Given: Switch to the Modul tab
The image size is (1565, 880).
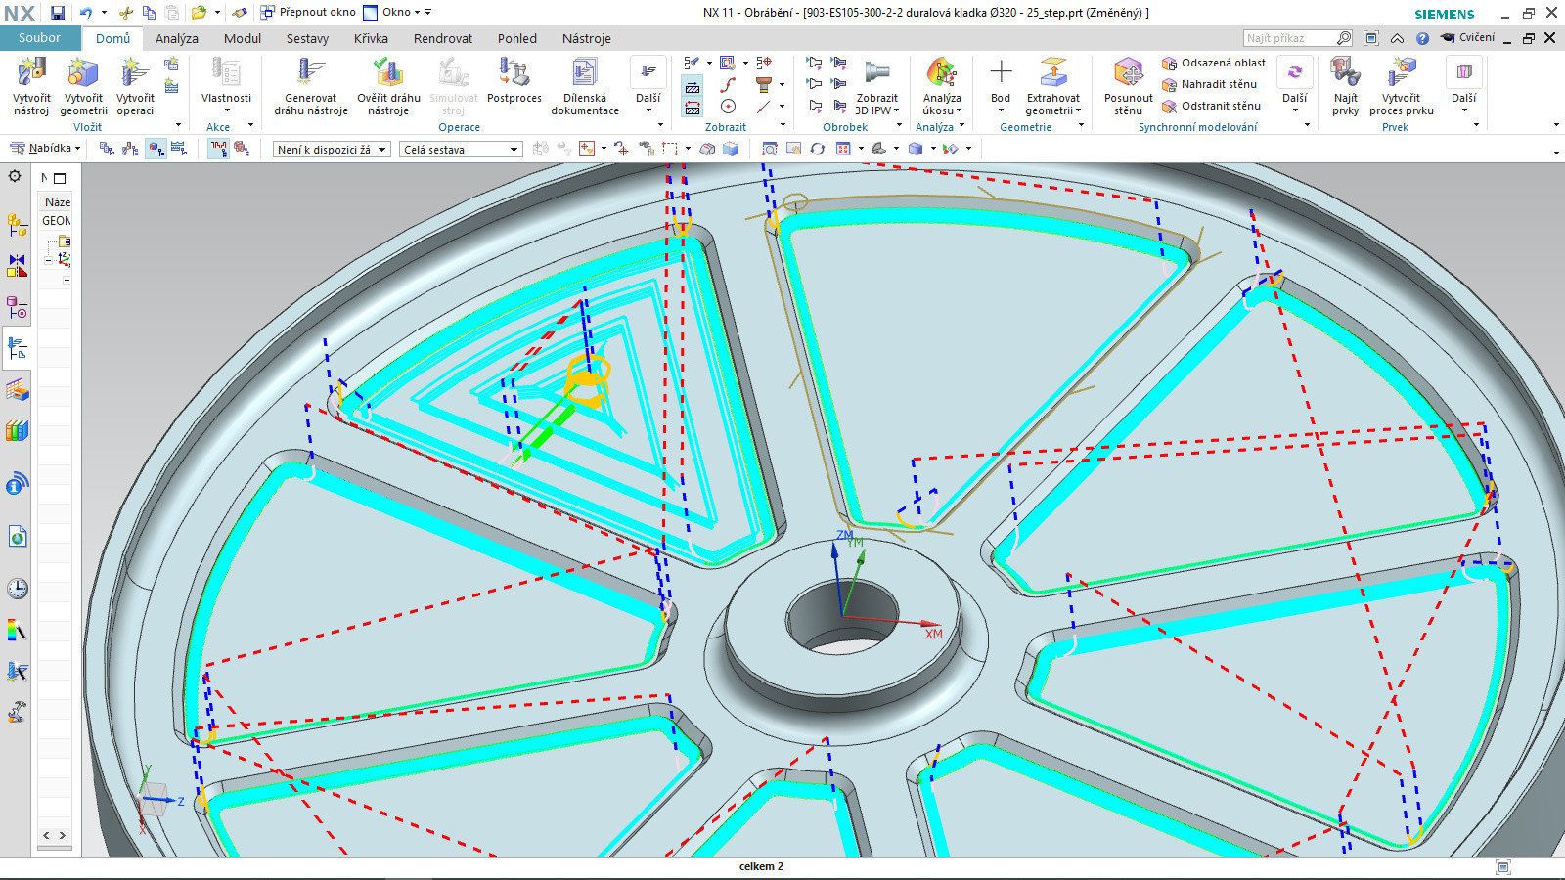Looking at the screenshot, I should pos(243,38).
